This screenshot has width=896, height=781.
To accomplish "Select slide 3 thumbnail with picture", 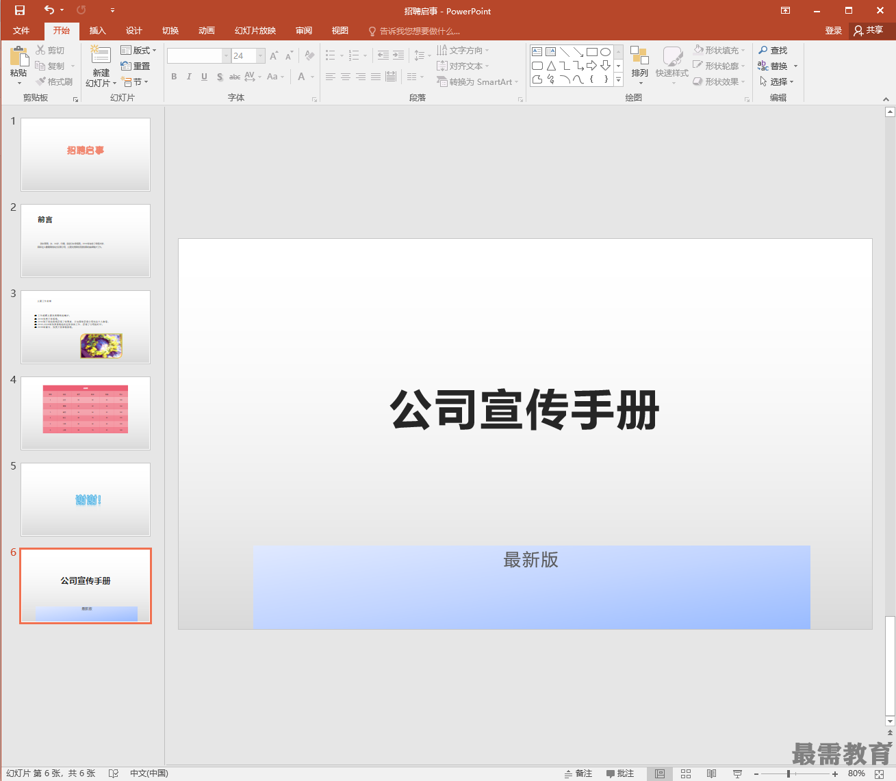I will coord(86,327).
